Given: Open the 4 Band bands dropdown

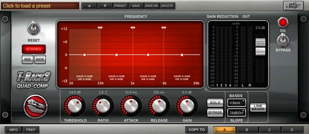Looking at the screenshot, I should [237, 102].
